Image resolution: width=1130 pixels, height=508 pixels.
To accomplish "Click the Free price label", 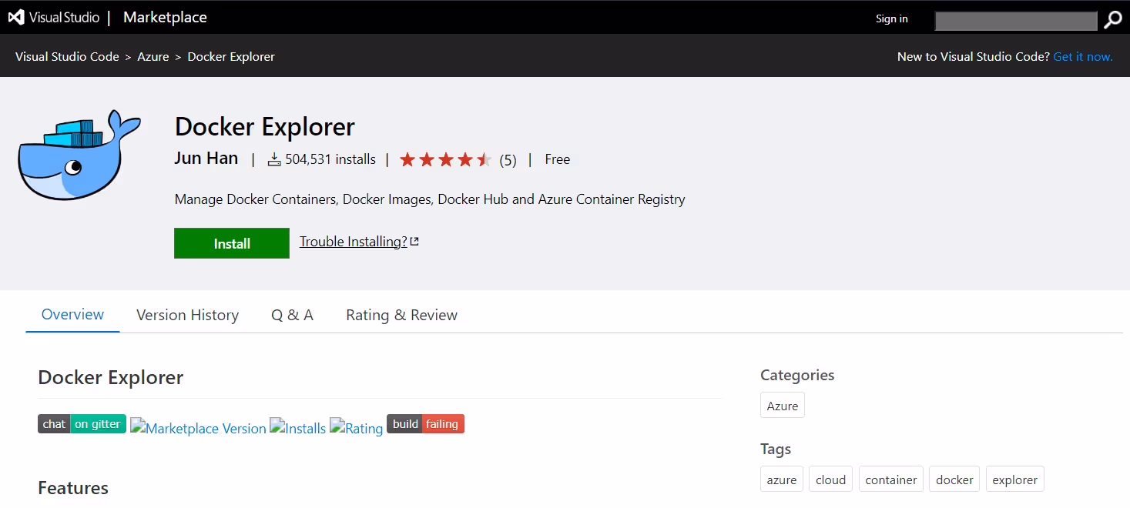I will point(557,159).
